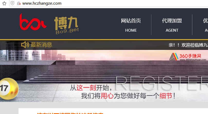
Task: Click the gold 博九 Bo9.Bet logo
Action: pos(67,25)
